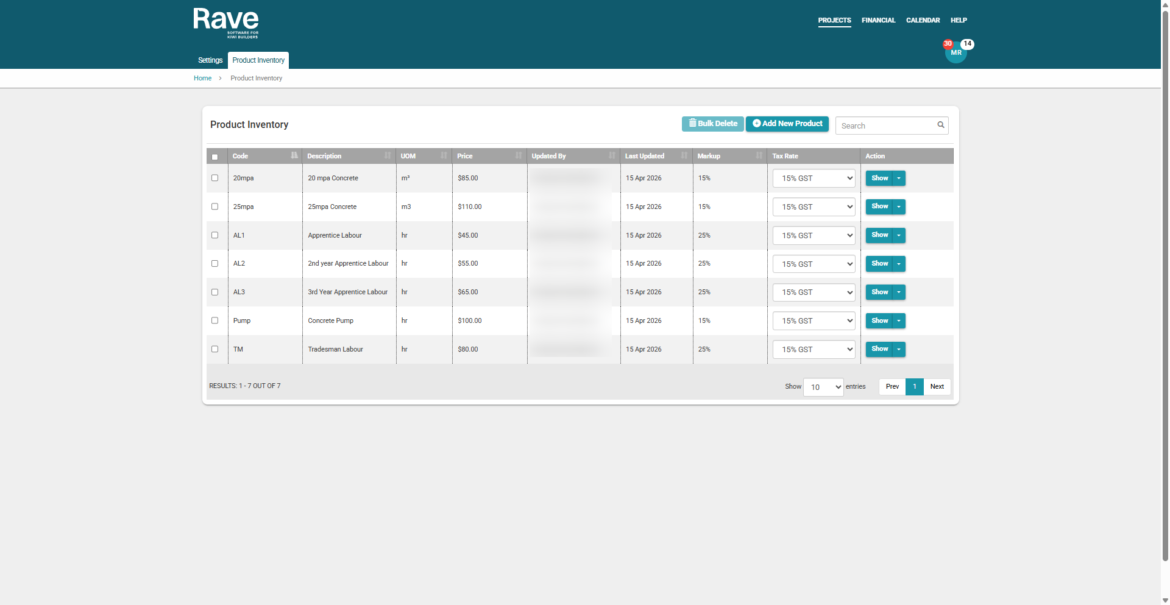Image resolution: width=1170 pixels, height=605 pixels.
Task: Open the MR user avatar menu
Action: (x=955, y=53)
